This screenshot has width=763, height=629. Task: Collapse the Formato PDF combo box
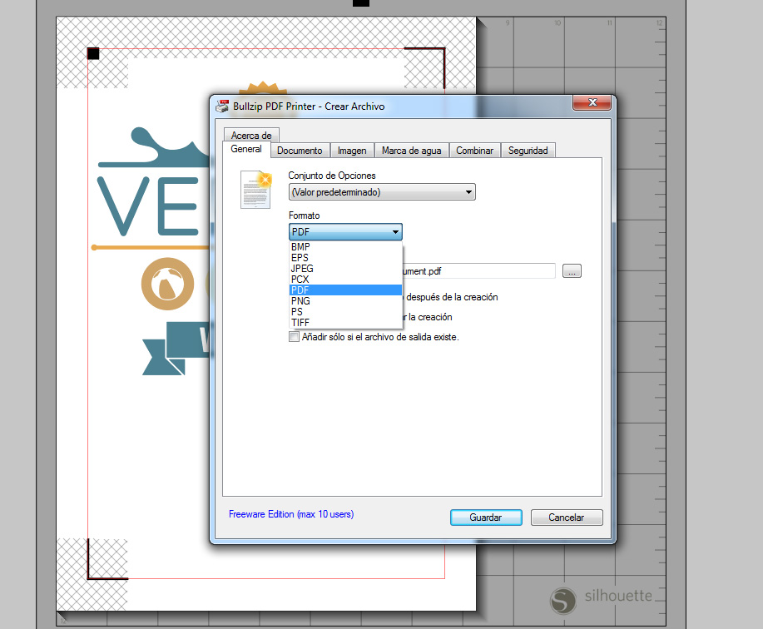click(x=345, y=231)
